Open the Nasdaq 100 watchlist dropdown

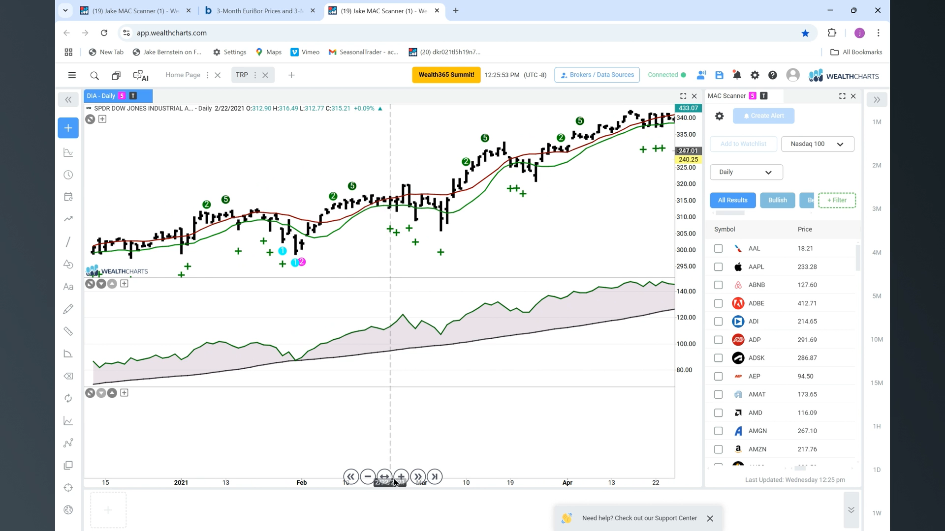(x=818, y=144)
